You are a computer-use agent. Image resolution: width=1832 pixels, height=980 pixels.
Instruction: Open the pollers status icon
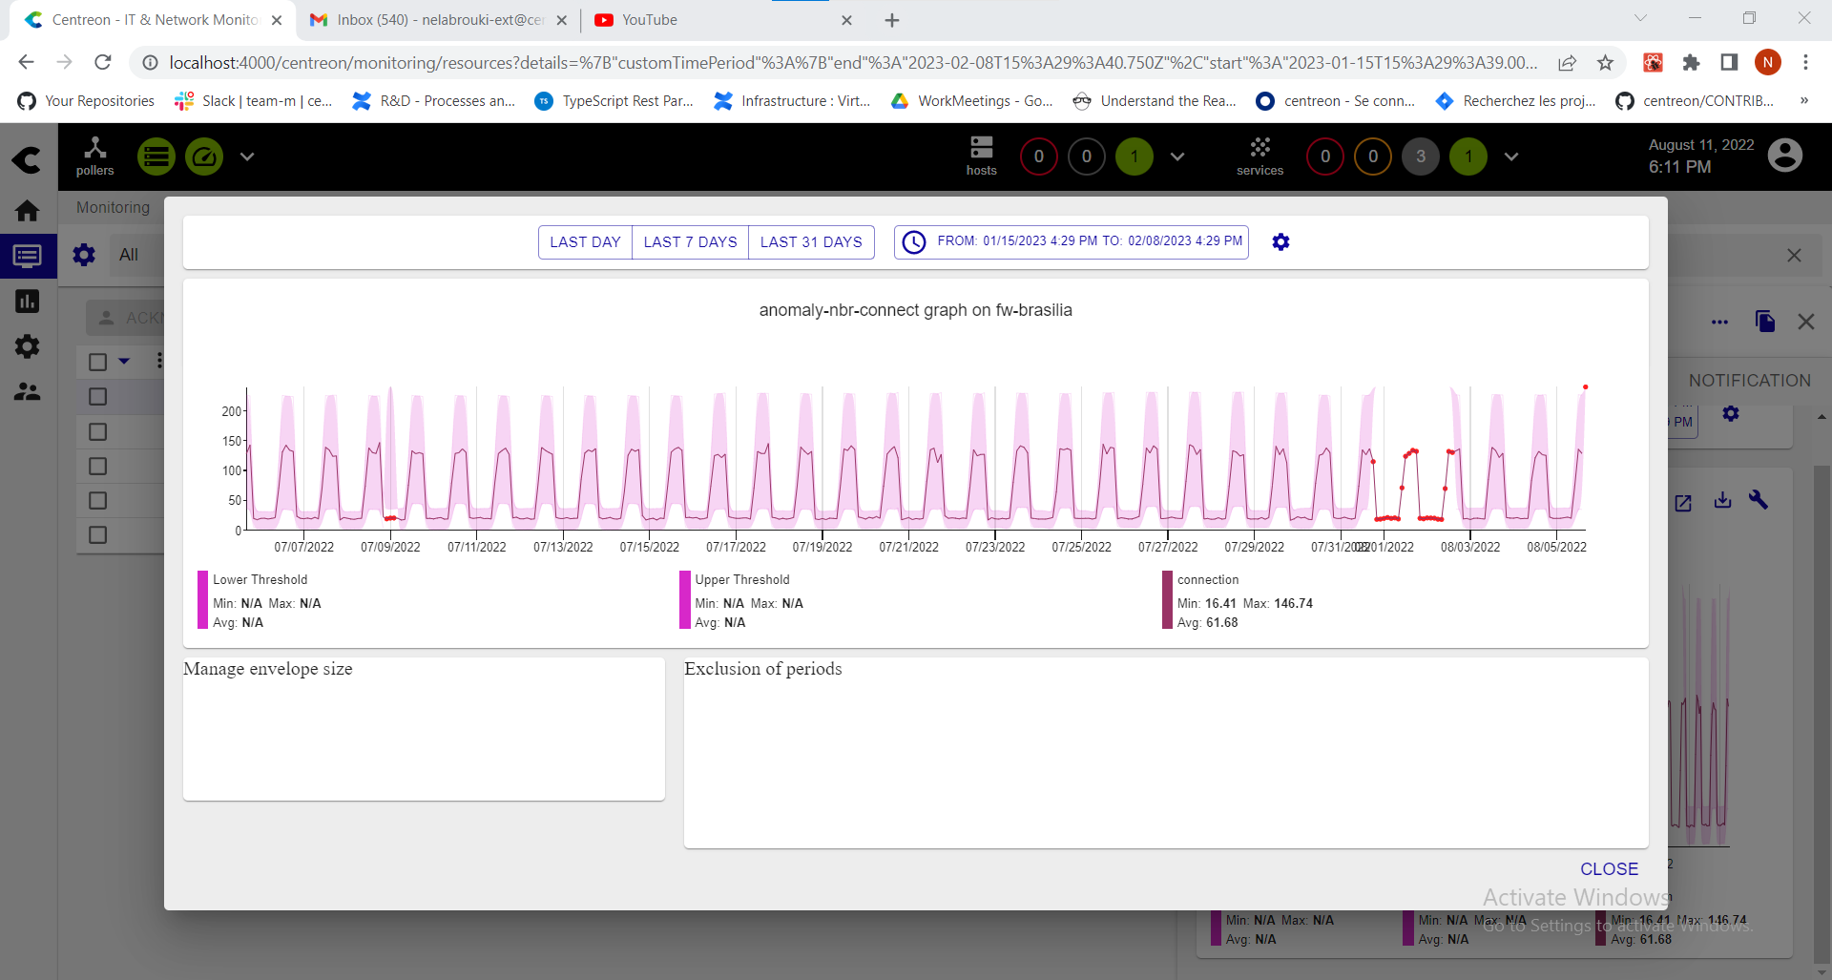94,156
